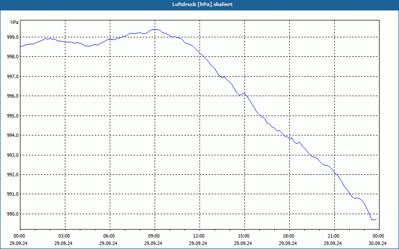Click the 994,0 y-axis label
399x249 pixels.
(13, 135)
